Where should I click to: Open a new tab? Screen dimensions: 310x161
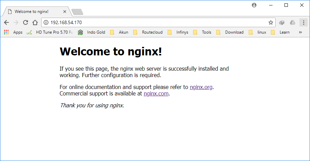click(77, 12)
